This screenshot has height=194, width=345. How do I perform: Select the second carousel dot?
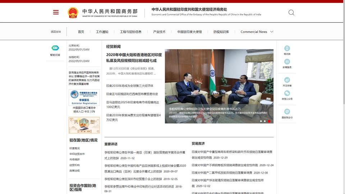click(x=265, y=121)
